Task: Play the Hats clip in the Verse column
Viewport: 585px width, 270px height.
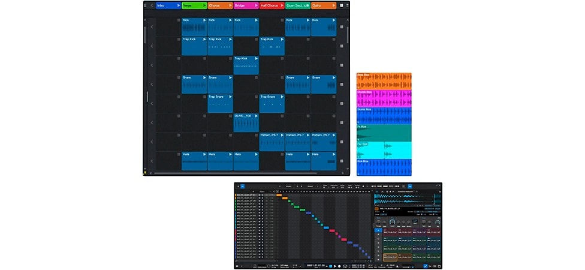Action: coord(204,154)
